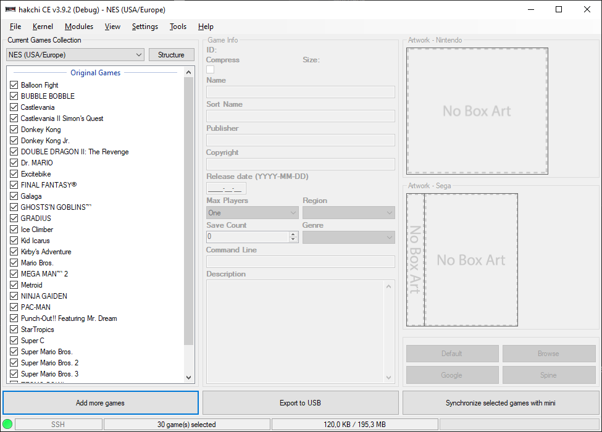
Task: Select the Super C game entry
Action: (x=33, y=341)
